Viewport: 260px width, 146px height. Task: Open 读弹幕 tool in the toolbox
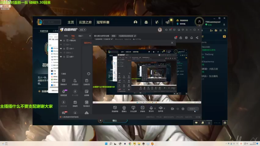86,93
